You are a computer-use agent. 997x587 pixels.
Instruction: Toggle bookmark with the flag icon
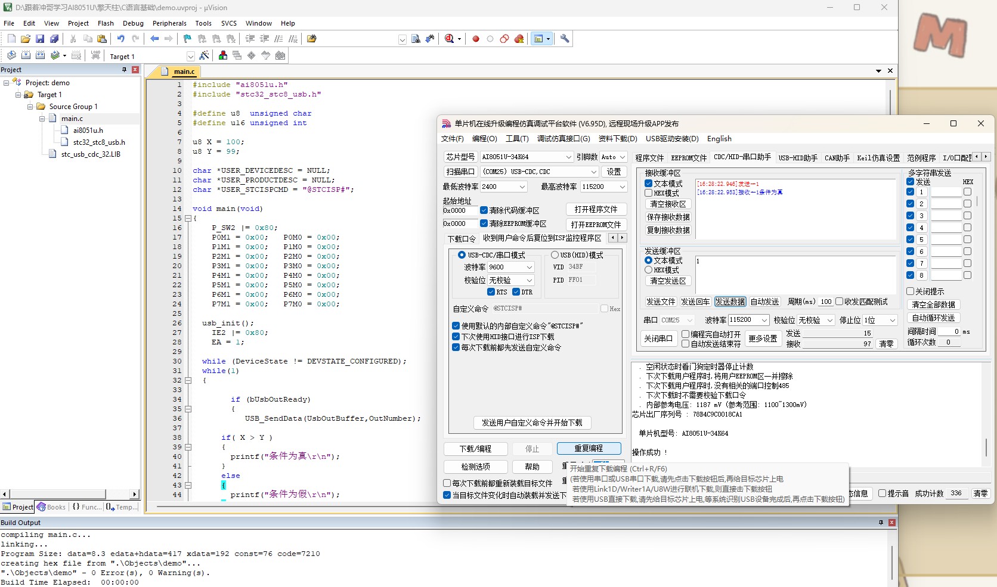[x=187, y=39]
